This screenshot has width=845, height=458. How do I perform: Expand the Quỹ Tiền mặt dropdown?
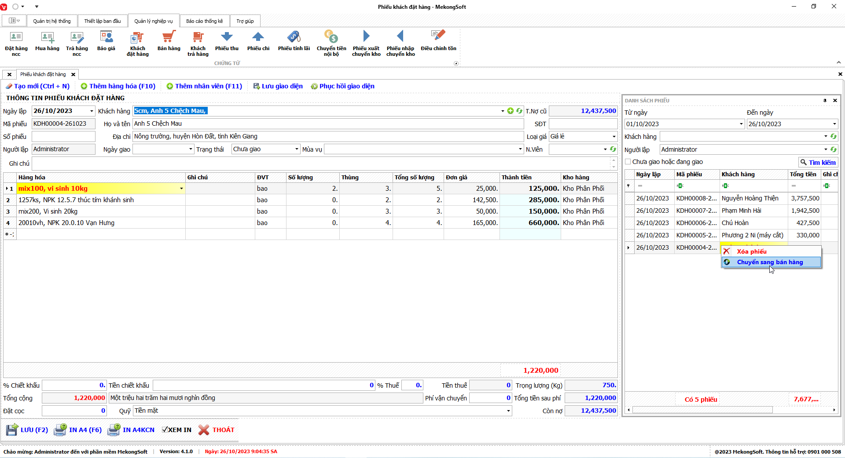point(508,411)
